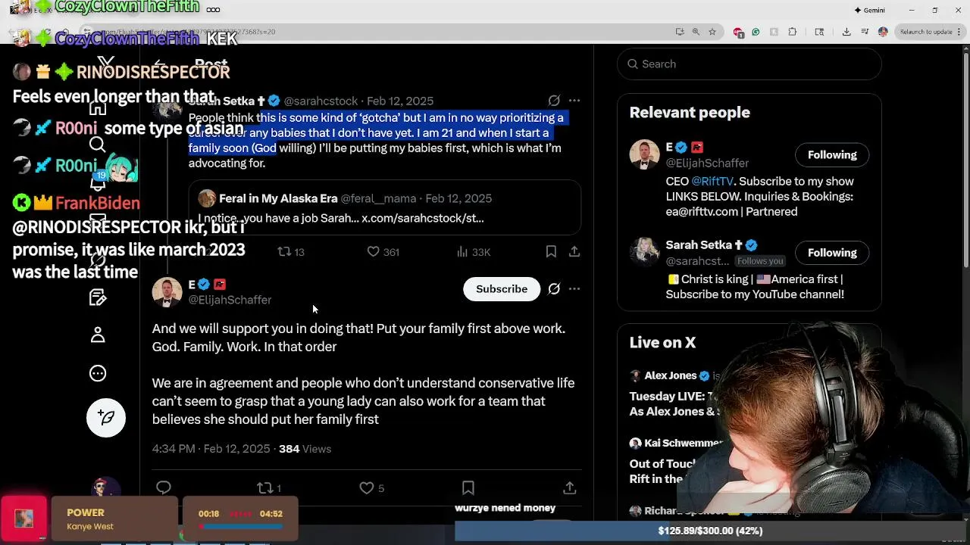Screen dimensions: 970x545
Task: Bookmark Sarah Setka's post
Action: [551, 252]
